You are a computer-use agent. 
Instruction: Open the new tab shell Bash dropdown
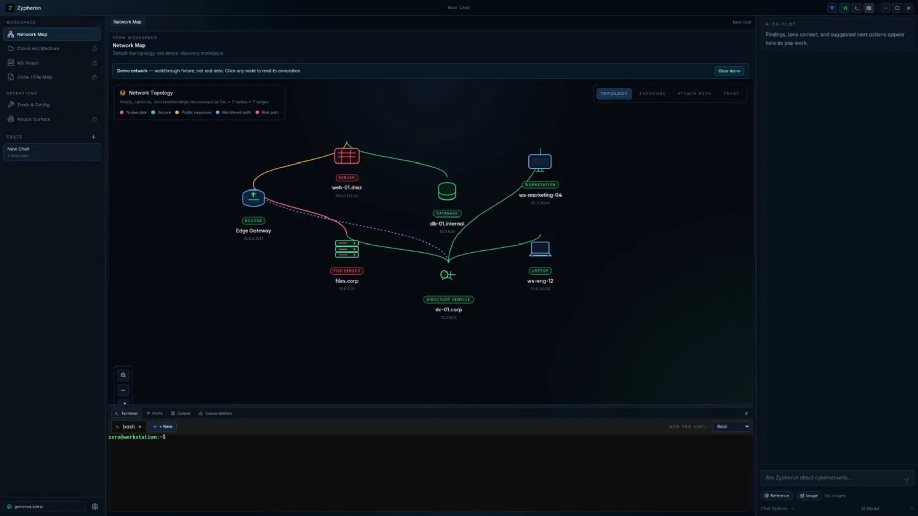(731, 427)
